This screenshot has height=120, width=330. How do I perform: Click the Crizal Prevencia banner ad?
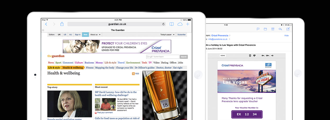(117, 46)
